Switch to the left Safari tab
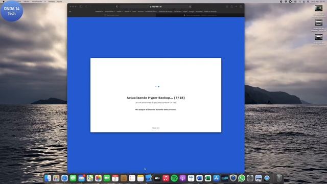This screenshot has width=327, height=184. [x=112, y=15]
